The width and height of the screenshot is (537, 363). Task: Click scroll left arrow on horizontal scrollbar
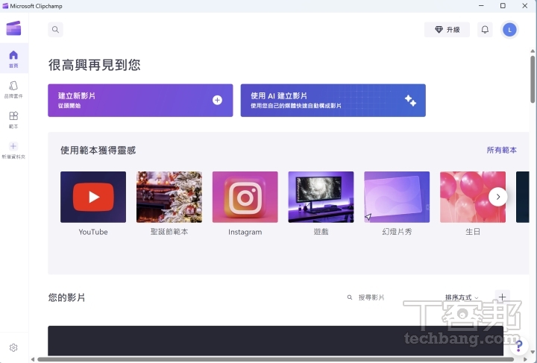33,359
